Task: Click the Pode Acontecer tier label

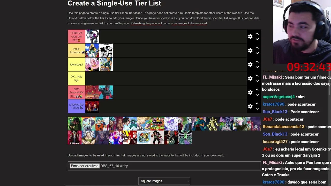Action: (x=77, y=51)
